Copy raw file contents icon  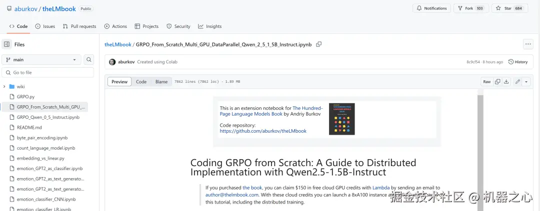pos(497,81)
